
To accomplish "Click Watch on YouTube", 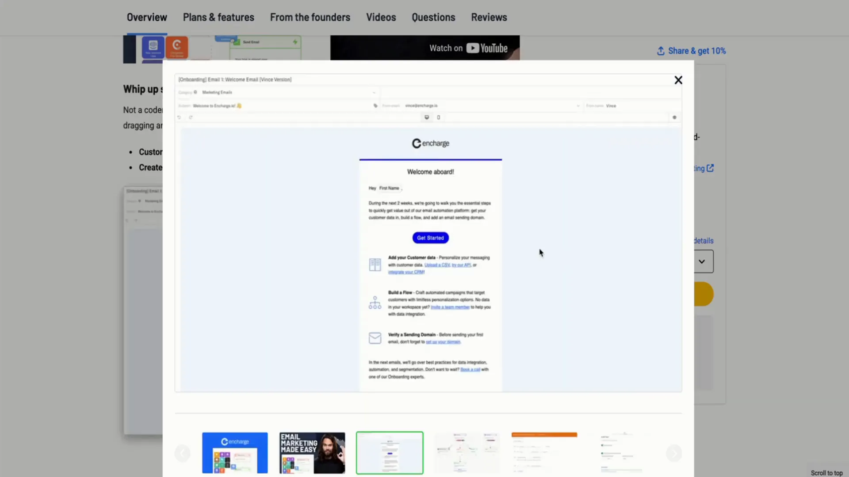I will tap(468, 48).
